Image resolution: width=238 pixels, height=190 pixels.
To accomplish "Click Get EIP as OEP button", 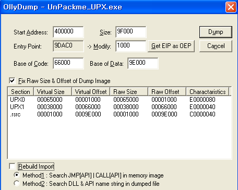I will coord(171,46).
